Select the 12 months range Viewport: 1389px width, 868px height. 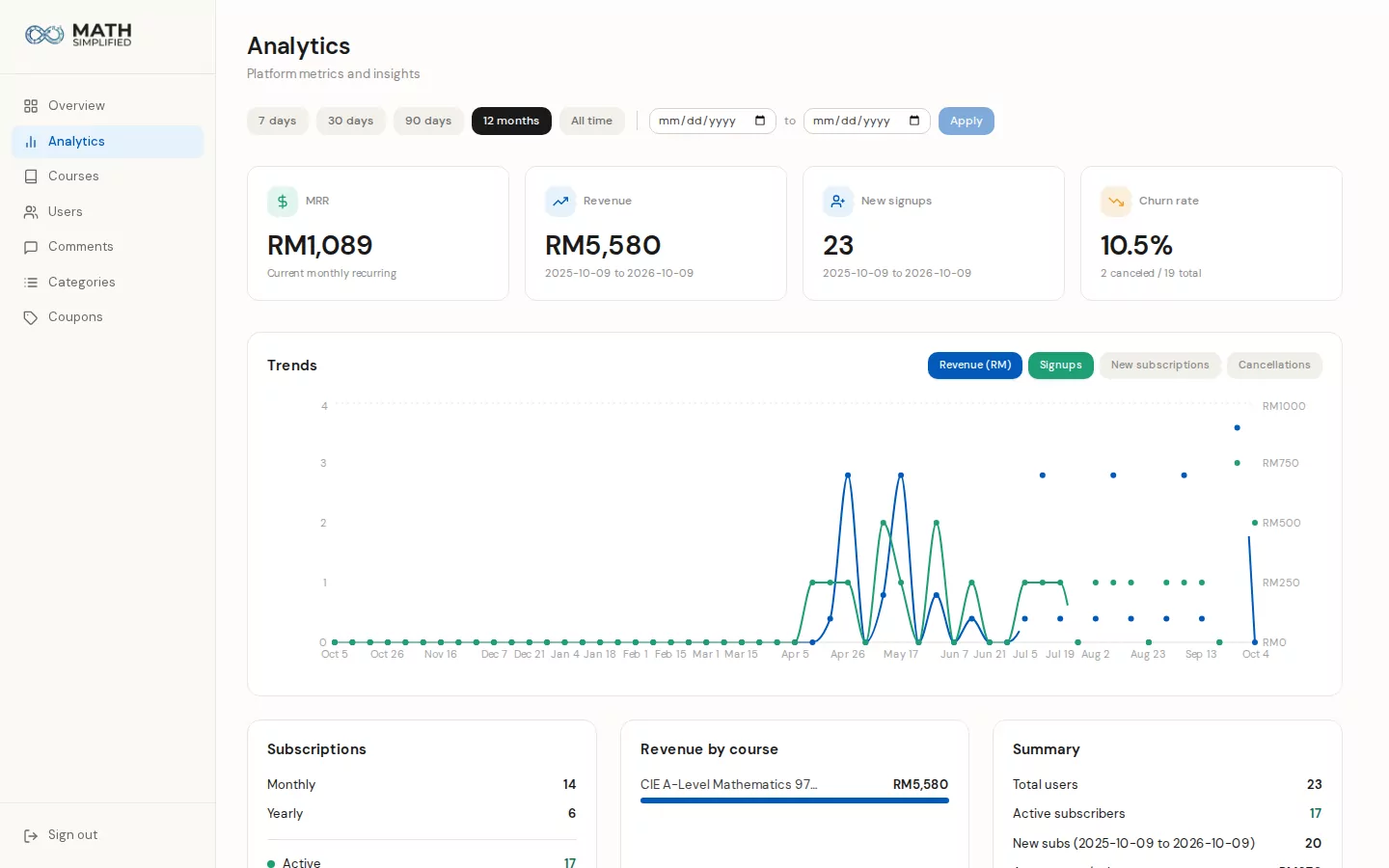[x=511, y=121]
